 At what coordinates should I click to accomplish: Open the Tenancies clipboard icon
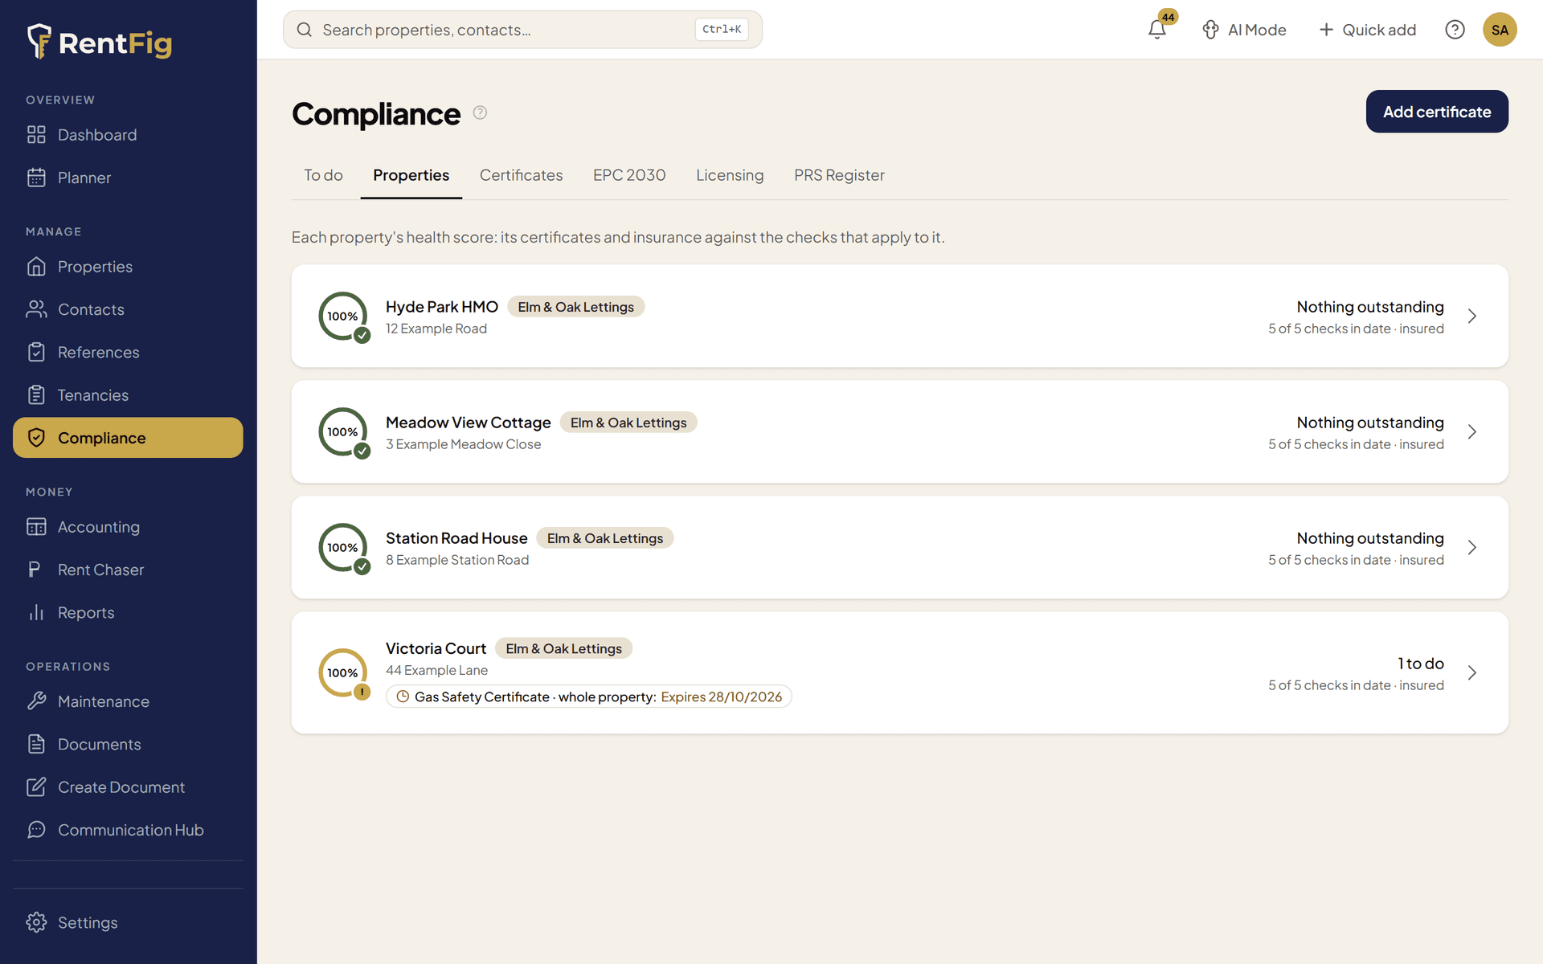(x=36, y=395)
